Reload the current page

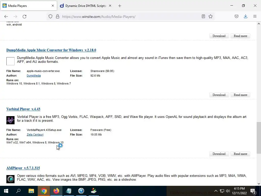pos(24,17)
